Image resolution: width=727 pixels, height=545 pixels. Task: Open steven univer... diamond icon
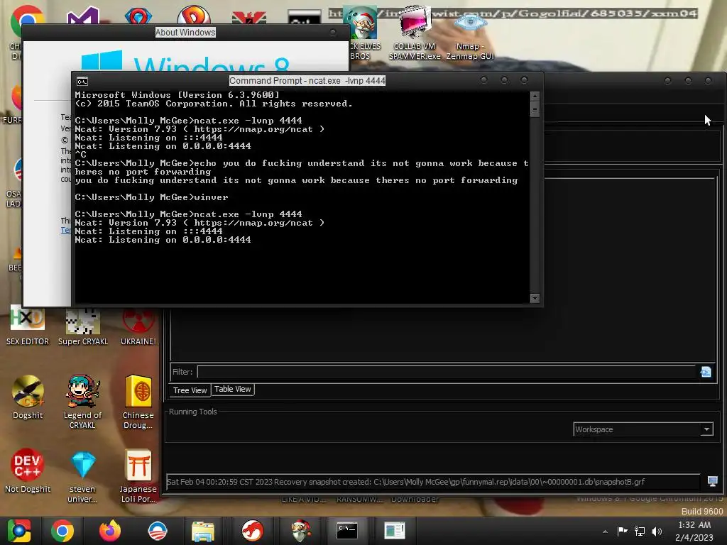pos(82,476)
